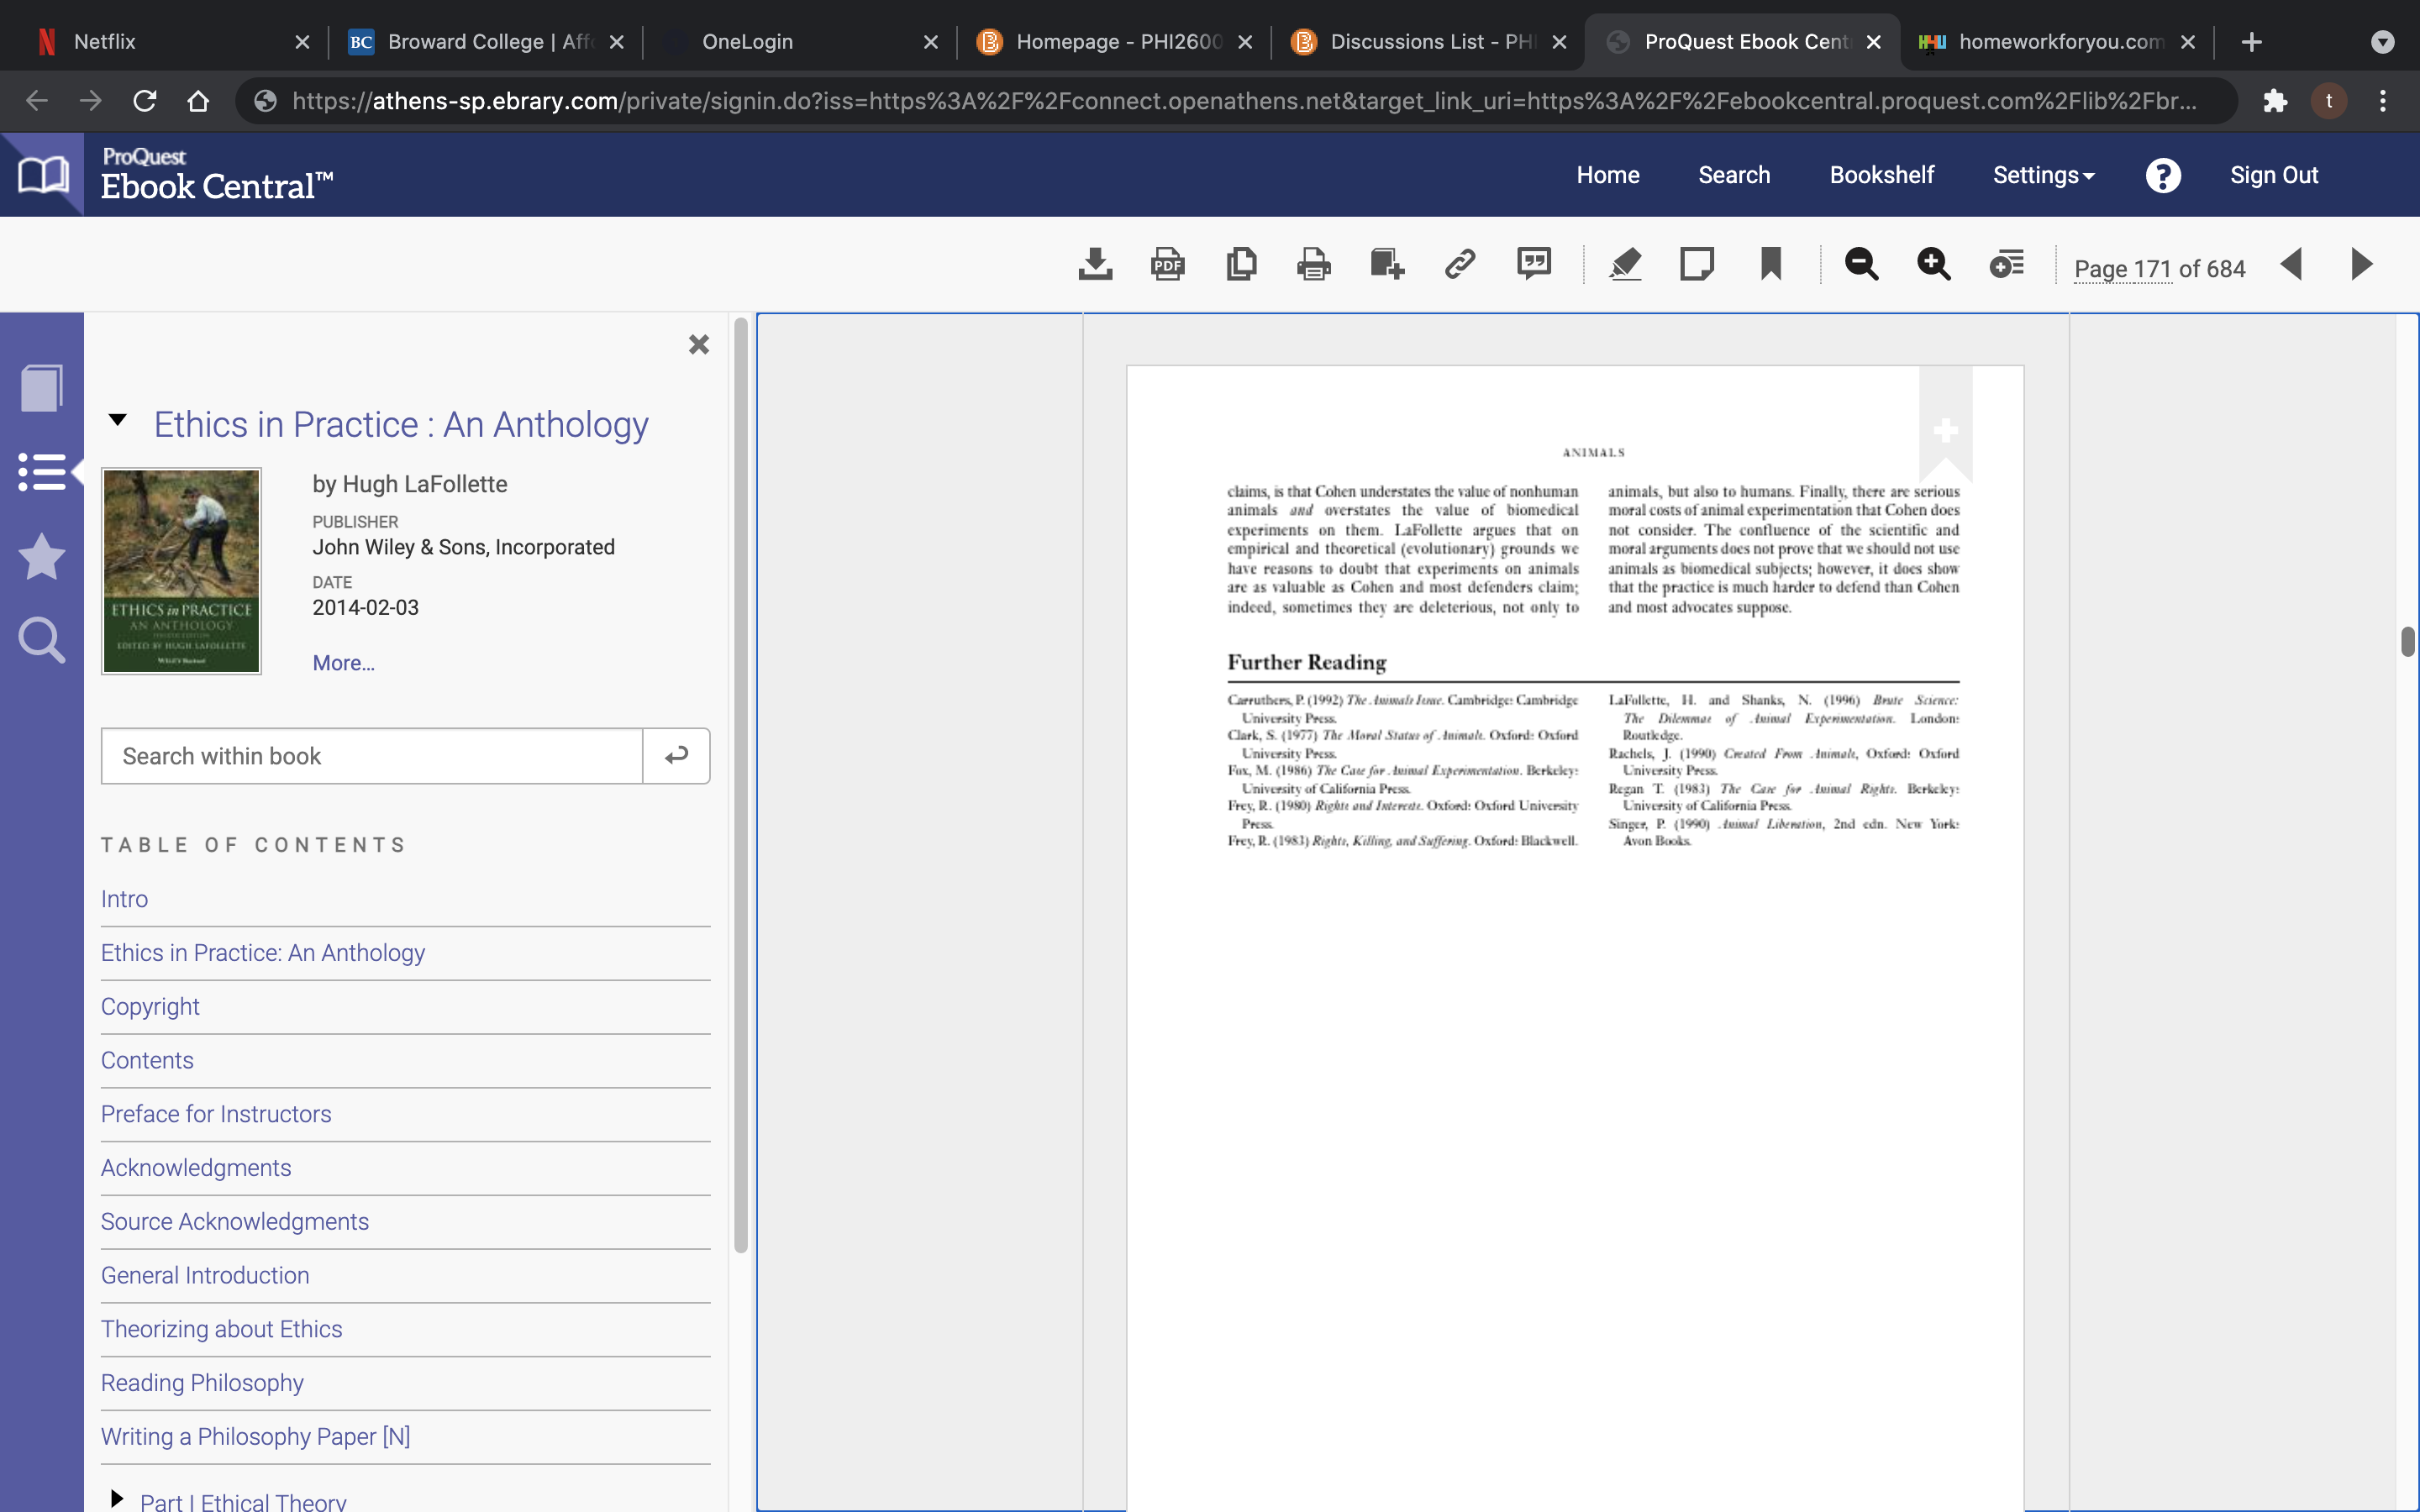The image size is (2420, 1512).
Task: Open Source Acknowledgments entry
Action: pyautogui.click(x=235, y=1221)
